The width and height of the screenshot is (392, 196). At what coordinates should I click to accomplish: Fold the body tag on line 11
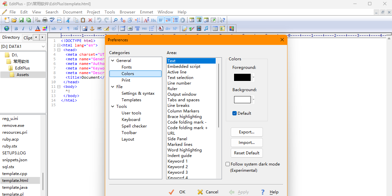click(x=59, y=87)
